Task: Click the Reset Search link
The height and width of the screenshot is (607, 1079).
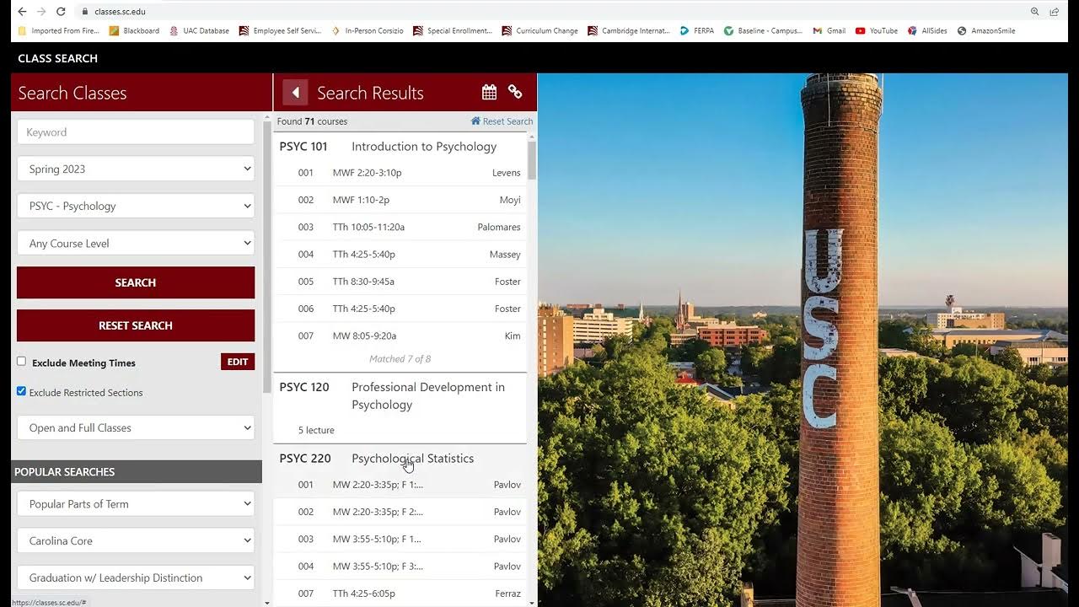Action: (502, 121)
